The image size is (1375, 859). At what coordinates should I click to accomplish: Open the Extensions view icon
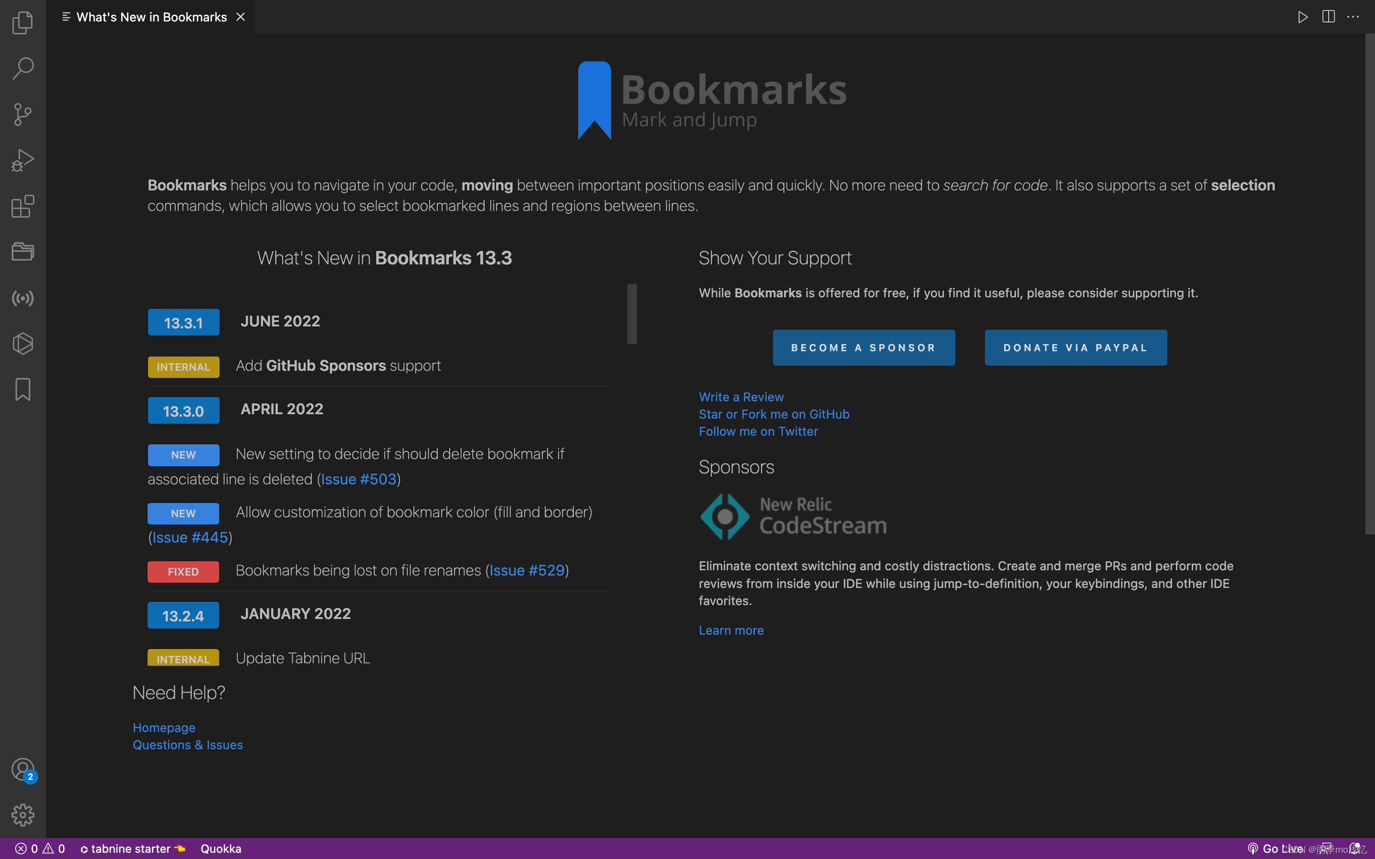click(23, 206)
